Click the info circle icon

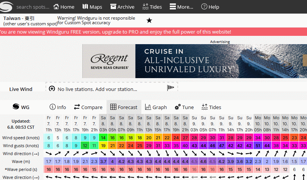pyautogui.click(x=52, y=107)
